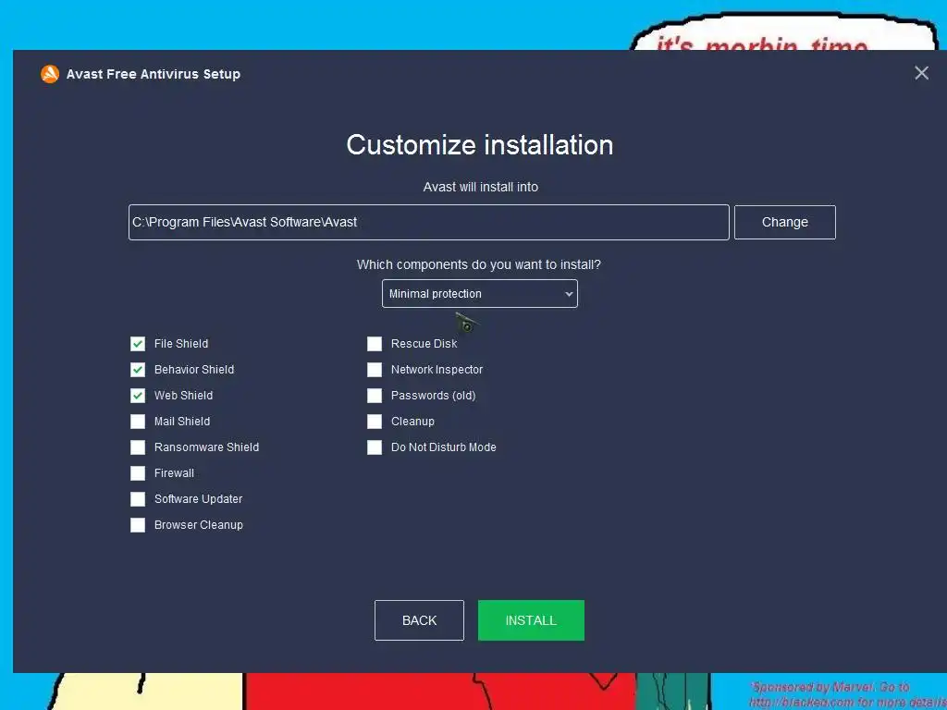Click the 'Avast Free Antivirus Setup' title text
The image size is (947, 710).
tap(154, 74)
